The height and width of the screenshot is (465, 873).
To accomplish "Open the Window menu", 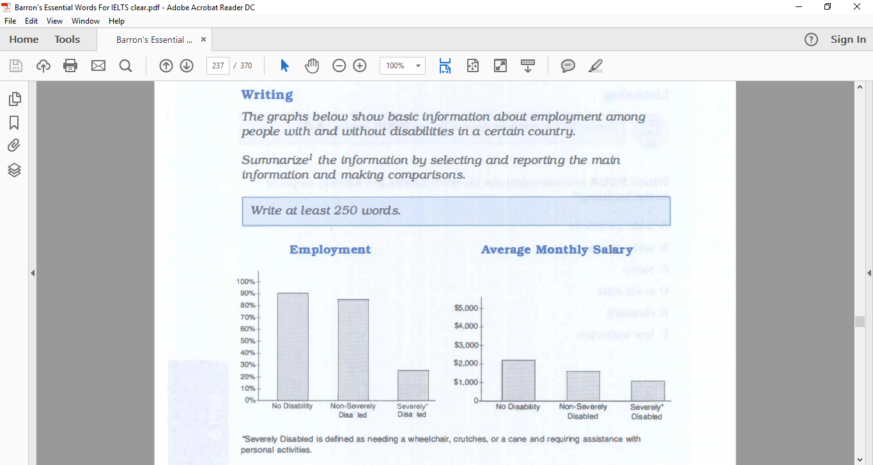I will (x=86, y=21).
